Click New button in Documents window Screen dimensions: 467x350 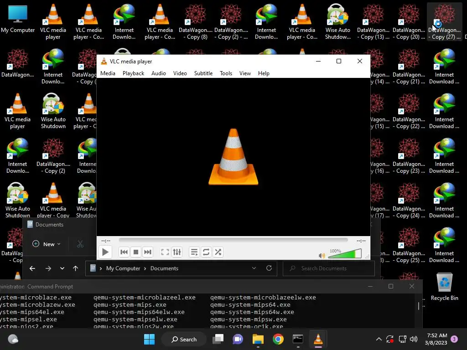click(46, 244)
